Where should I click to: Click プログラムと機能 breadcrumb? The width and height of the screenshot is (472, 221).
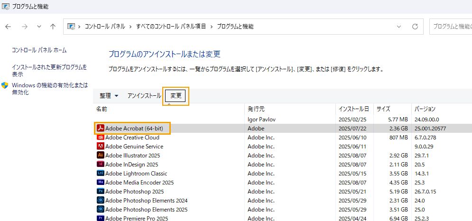click(x=235, y=27)
